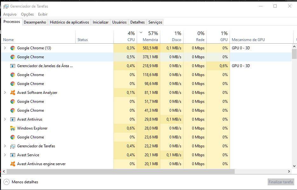Sort by the Disco column header
297x190 pixels.
pyautogui.click(x=172, y=37)
